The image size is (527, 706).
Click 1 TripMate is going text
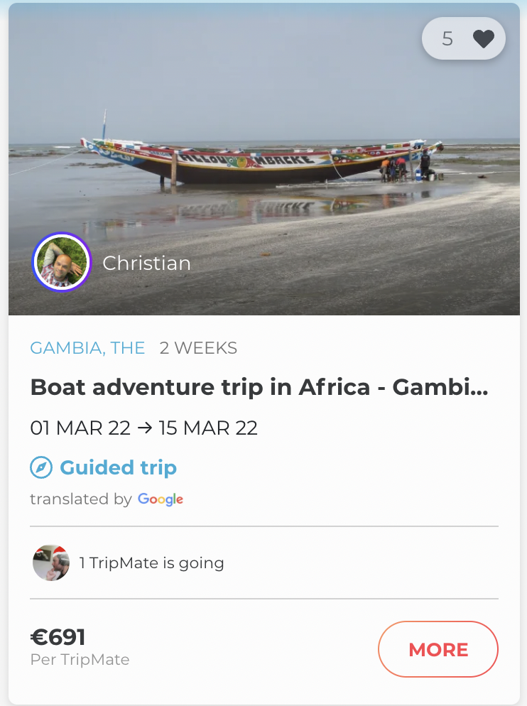click(x=151, y=563)
